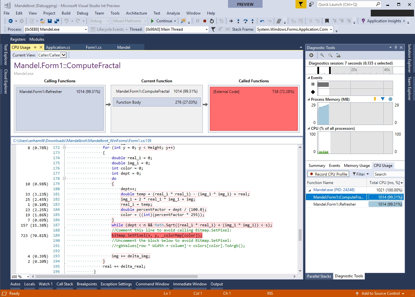Open the 100 % editor zoom dropdown
The image size is (415, 297).
(x=20, y=277)
